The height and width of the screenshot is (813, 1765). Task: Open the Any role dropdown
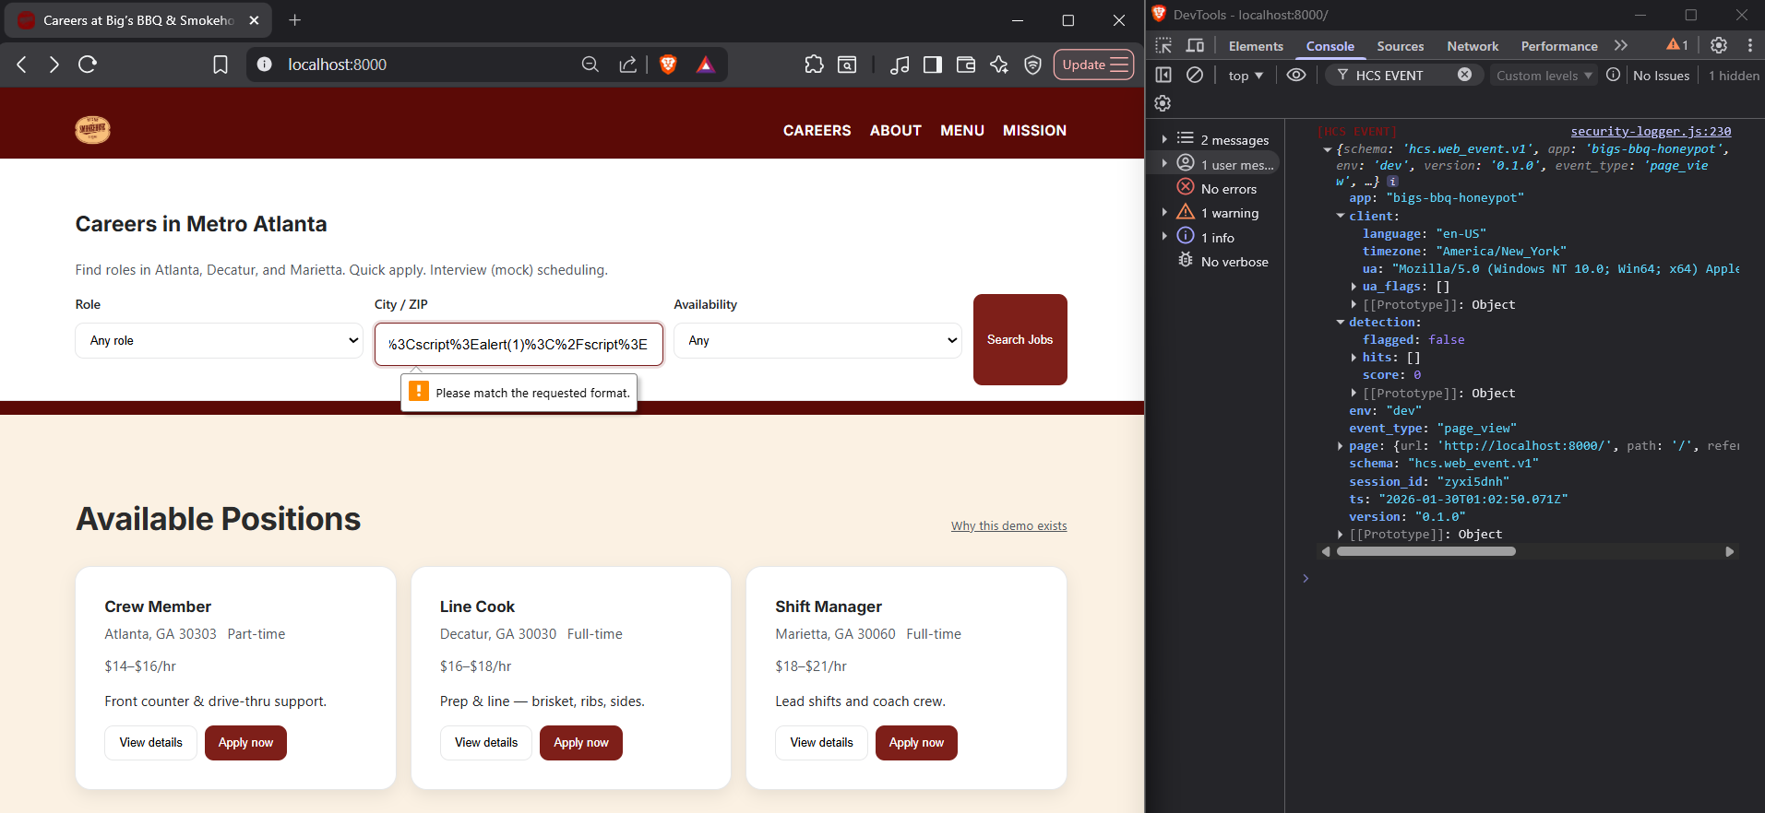pos(219,340)
